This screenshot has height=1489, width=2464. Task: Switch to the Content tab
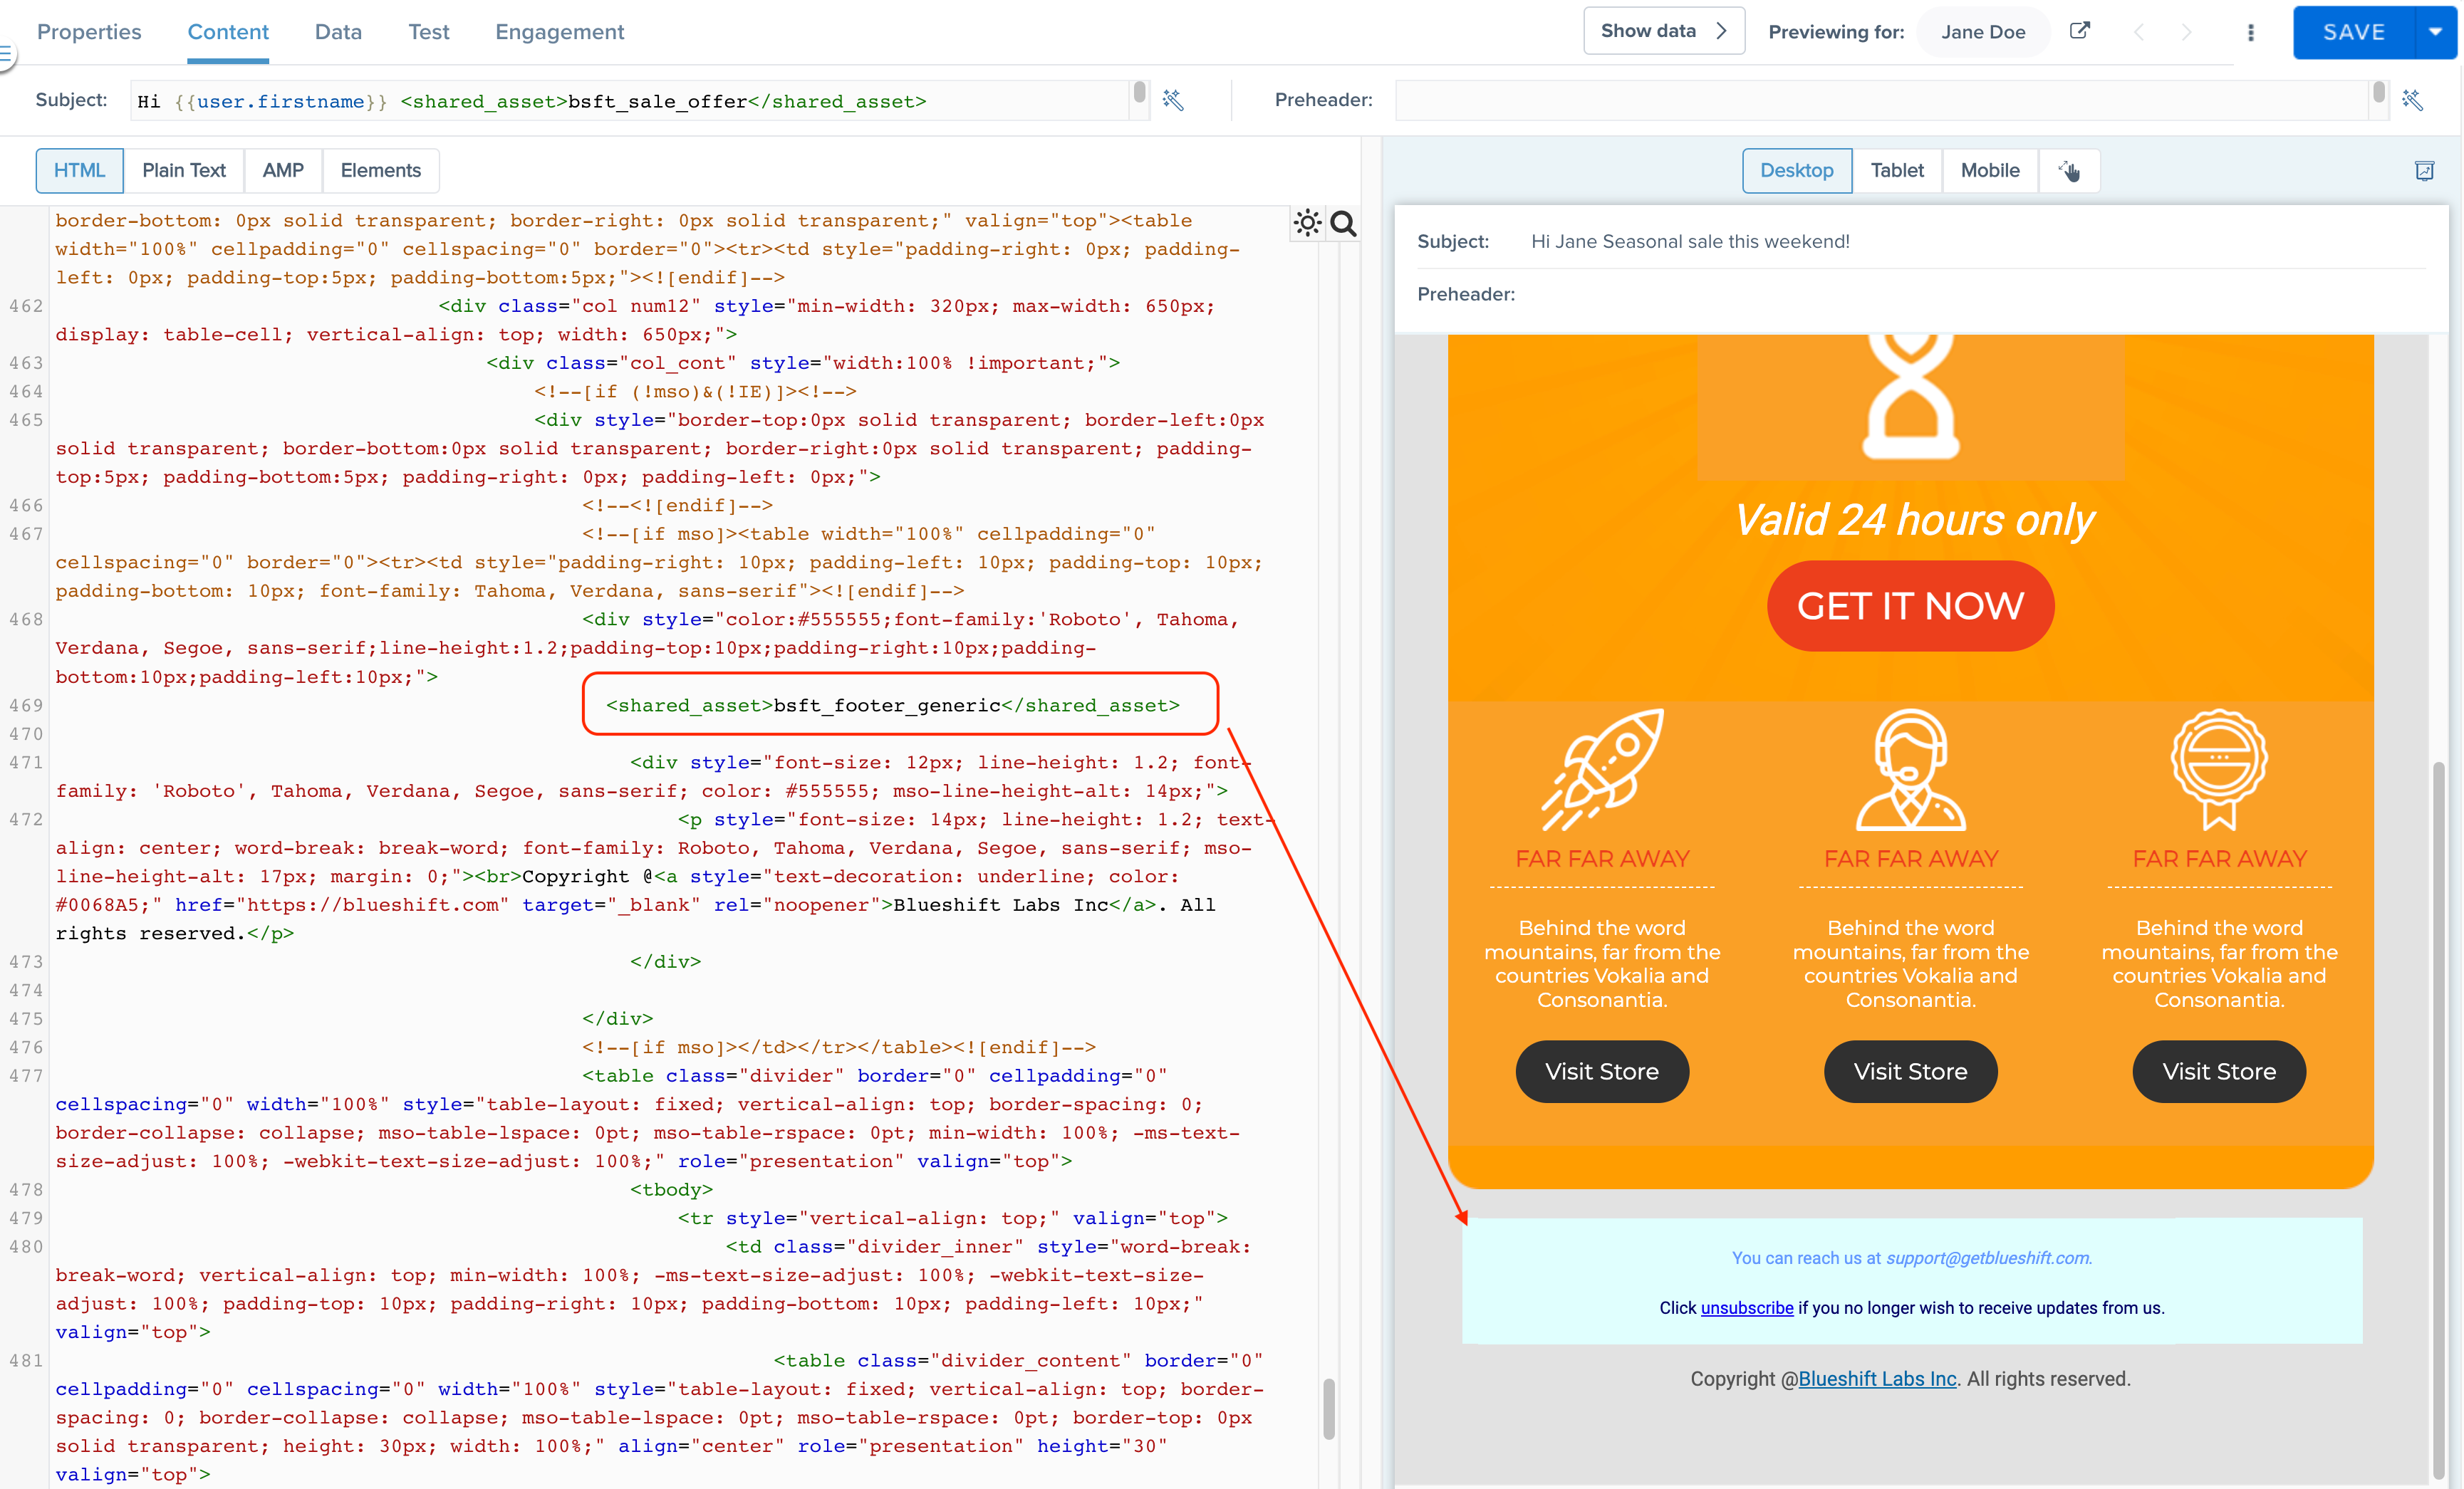[228, 32]
